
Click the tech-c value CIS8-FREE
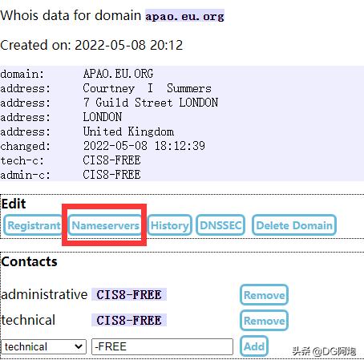tap(111, 160)
